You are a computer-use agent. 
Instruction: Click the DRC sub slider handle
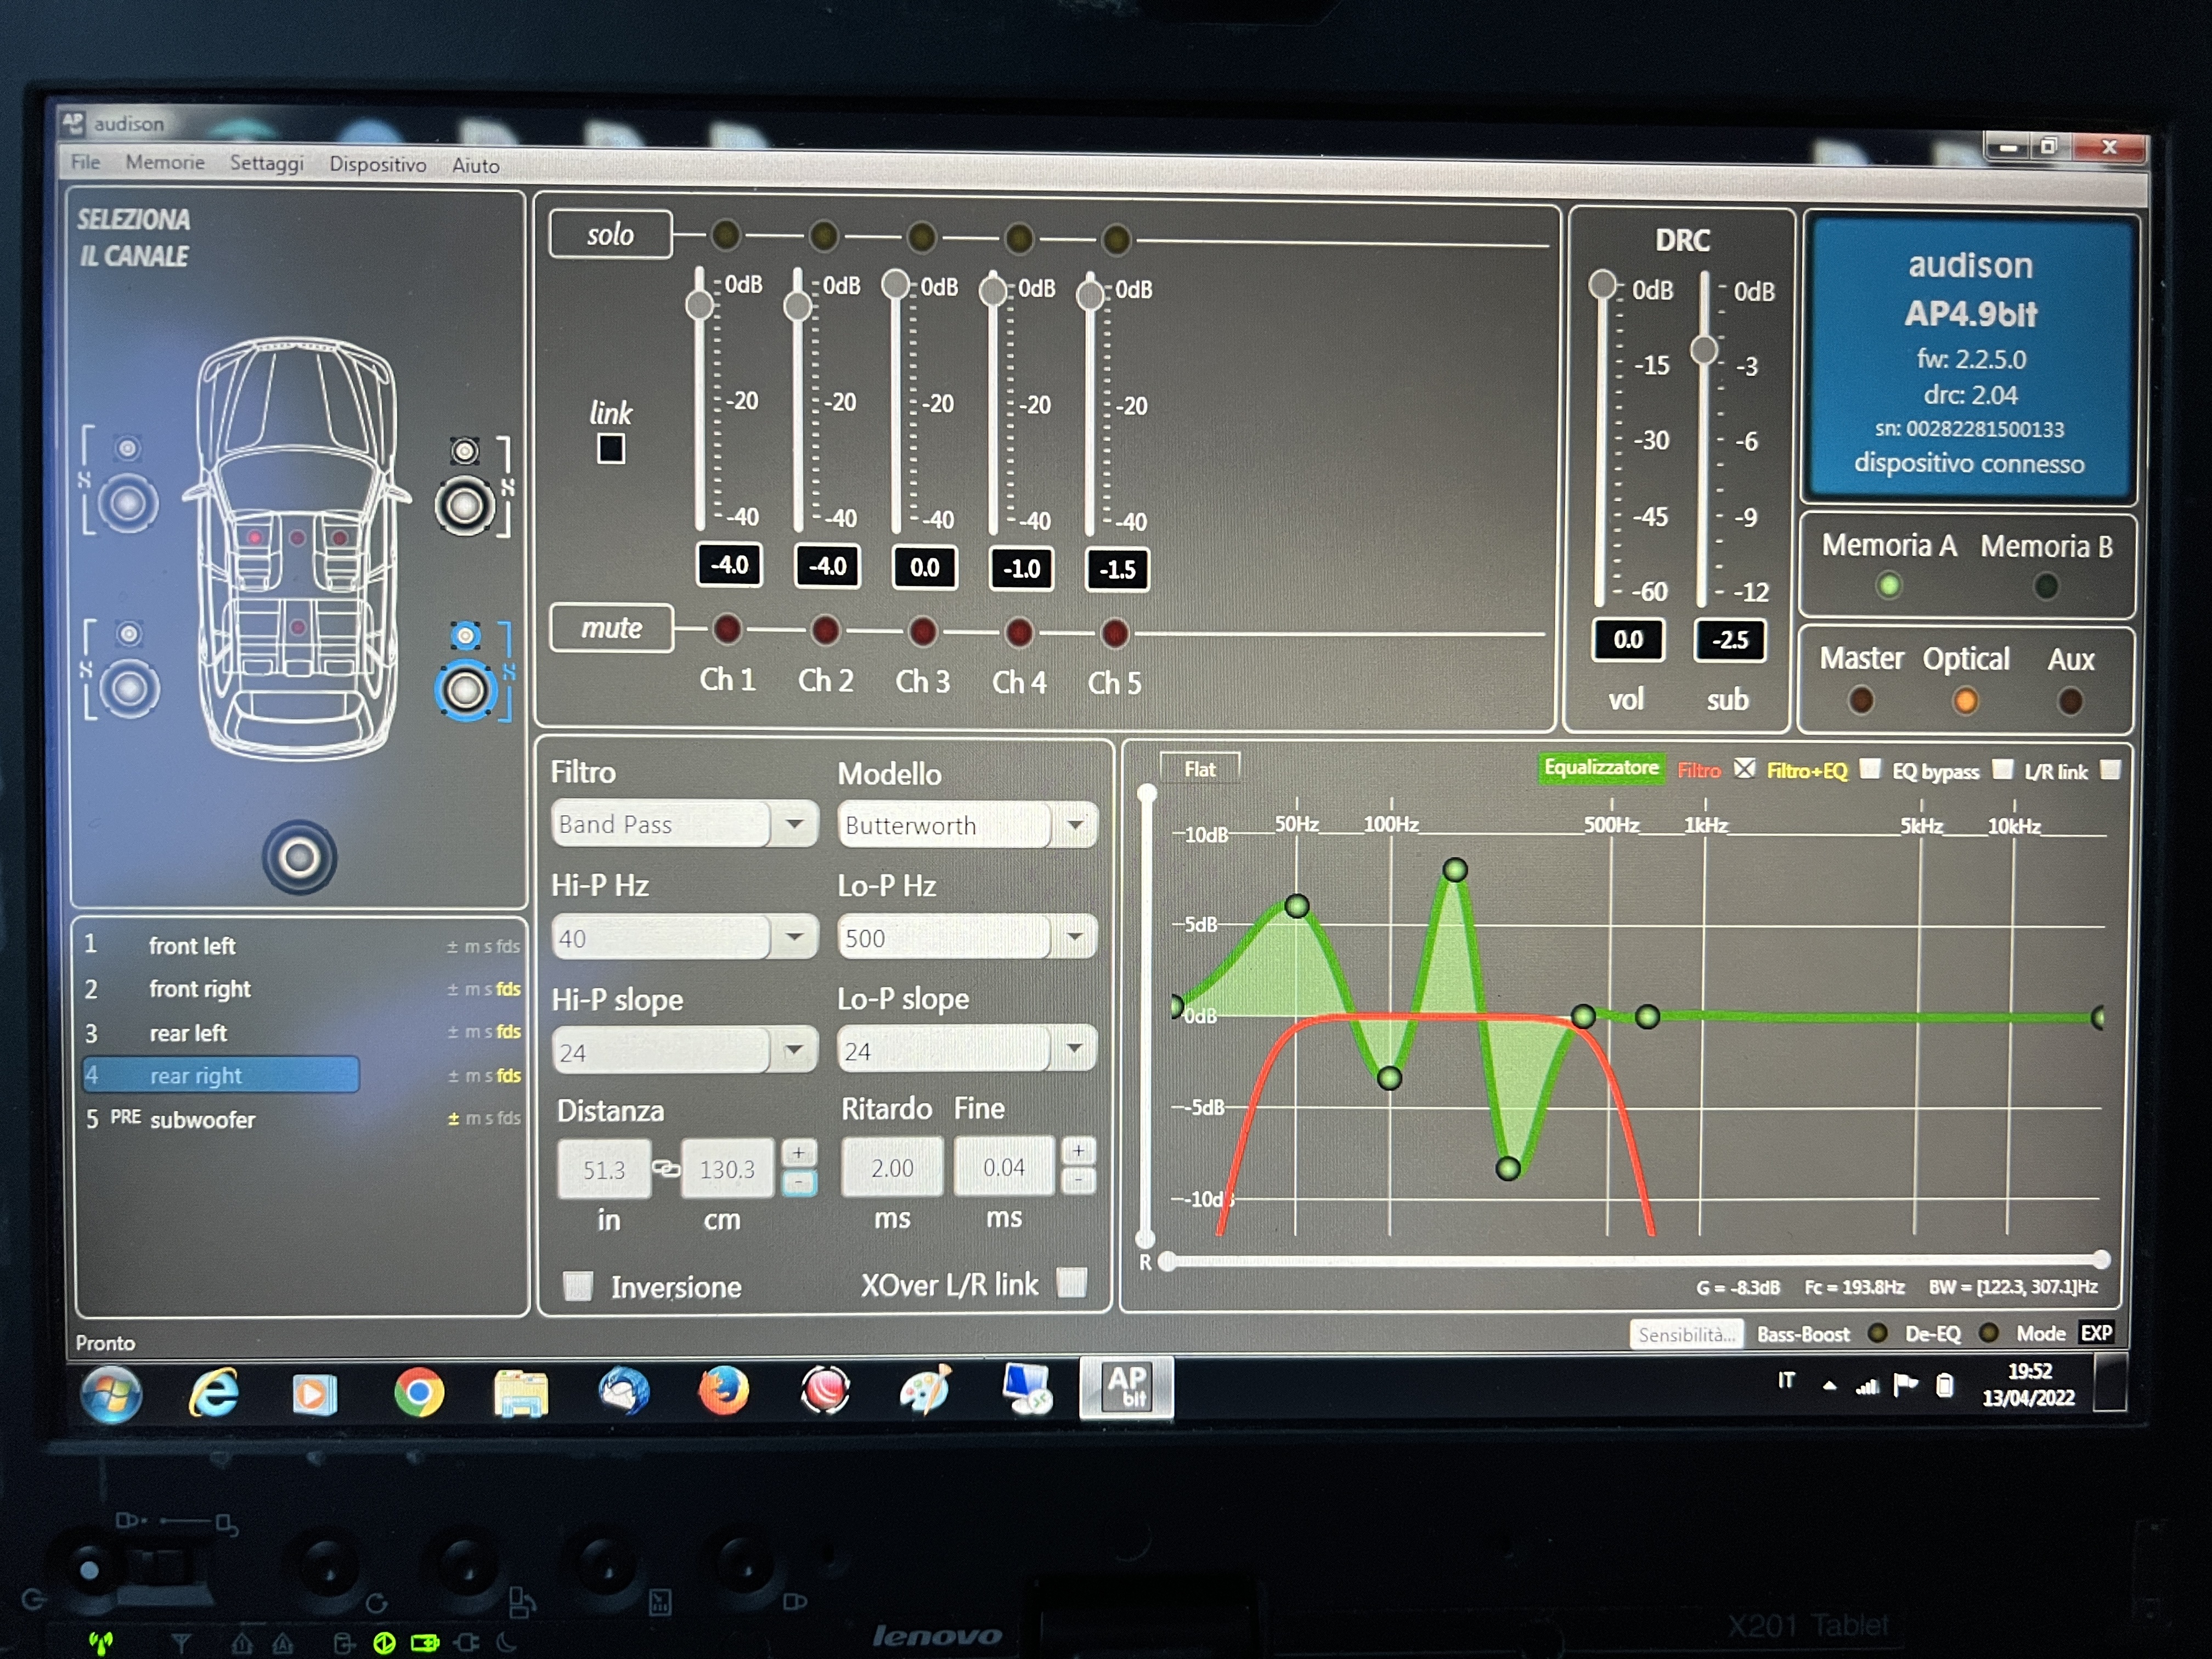coord(1704,350)
